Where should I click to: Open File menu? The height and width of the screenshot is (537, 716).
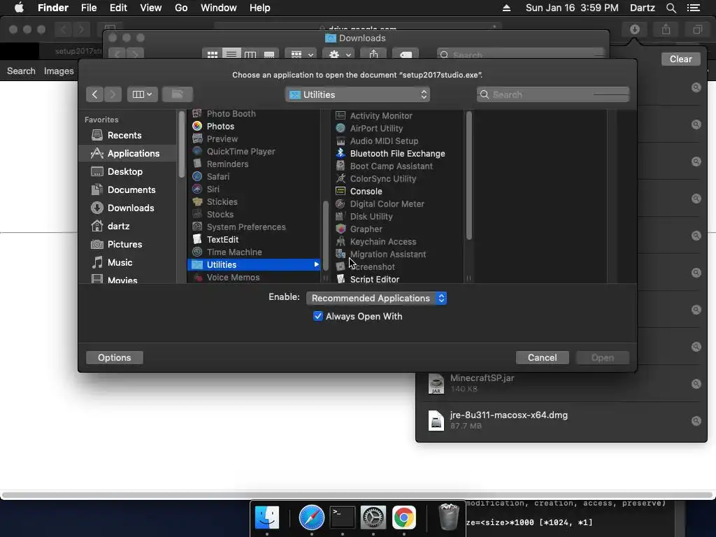tap(89, 8)
